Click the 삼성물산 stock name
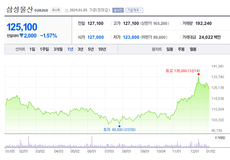230x160 pixels. 20,10
